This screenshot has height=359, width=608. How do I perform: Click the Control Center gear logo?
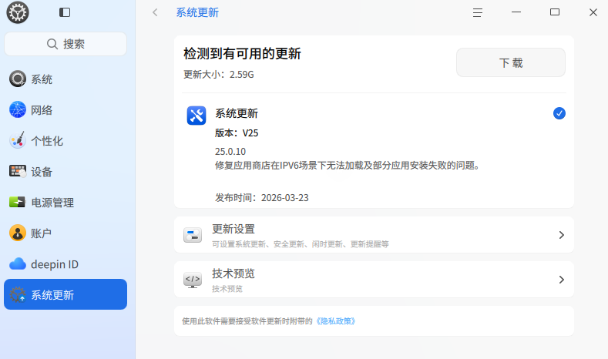[18, 12]
